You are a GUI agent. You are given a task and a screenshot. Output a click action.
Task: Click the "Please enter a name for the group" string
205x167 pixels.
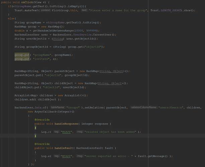click(x=118, y=10)
